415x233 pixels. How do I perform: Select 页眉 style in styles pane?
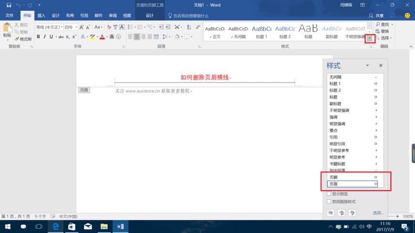tap(353, 184)
